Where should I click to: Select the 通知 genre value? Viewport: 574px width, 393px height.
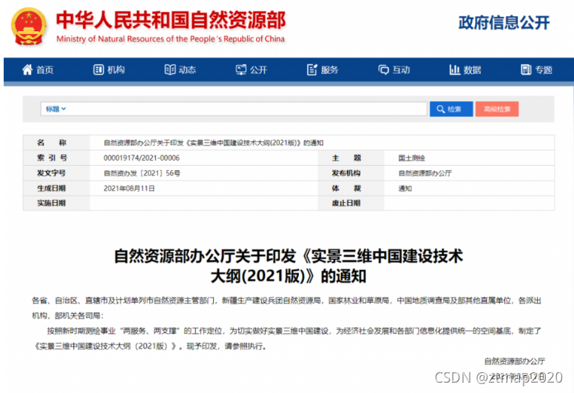(x=405, y=189)
